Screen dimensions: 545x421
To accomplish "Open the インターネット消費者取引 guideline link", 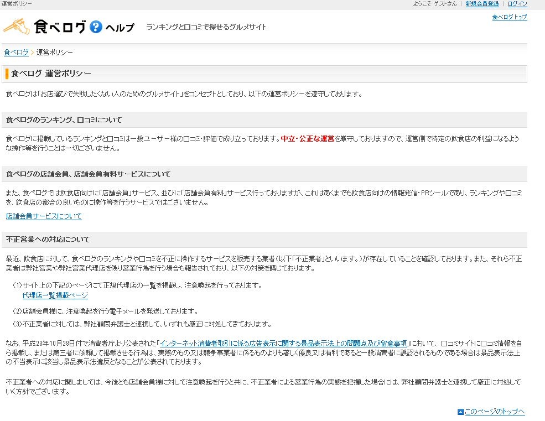I will pos(283,344).
